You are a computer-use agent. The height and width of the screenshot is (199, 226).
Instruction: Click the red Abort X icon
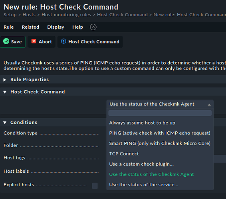pyautogui.click(x=34, y=41)
